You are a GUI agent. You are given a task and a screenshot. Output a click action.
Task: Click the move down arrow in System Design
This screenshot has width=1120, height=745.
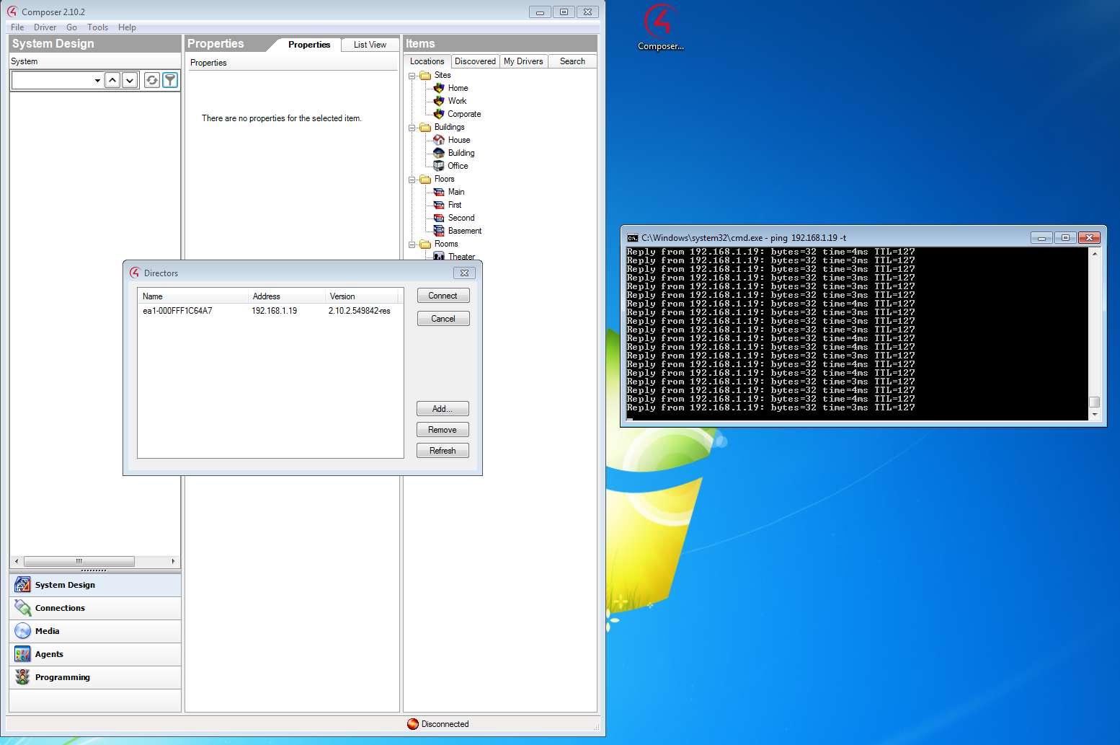(x=130, y=80)
